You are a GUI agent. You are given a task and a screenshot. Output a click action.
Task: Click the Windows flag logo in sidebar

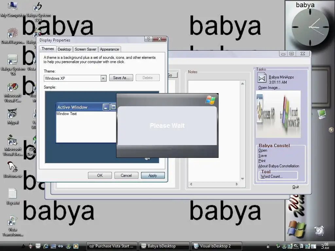296,229
